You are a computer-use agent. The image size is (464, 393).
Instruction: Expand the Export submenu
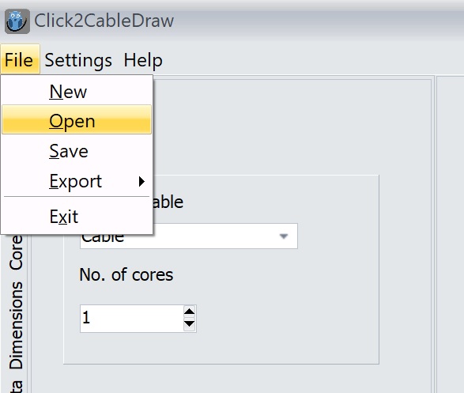77,181
